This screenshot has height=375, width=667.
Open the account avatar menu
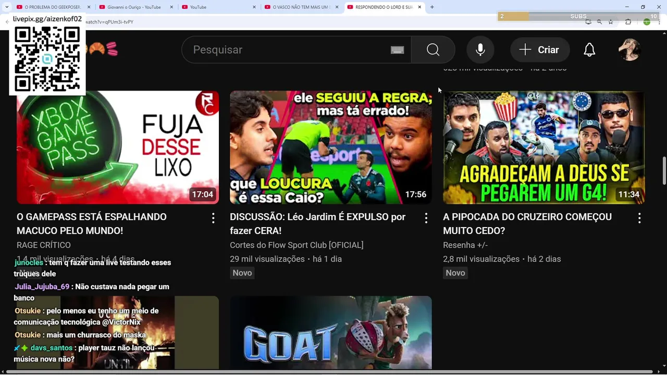629,49
